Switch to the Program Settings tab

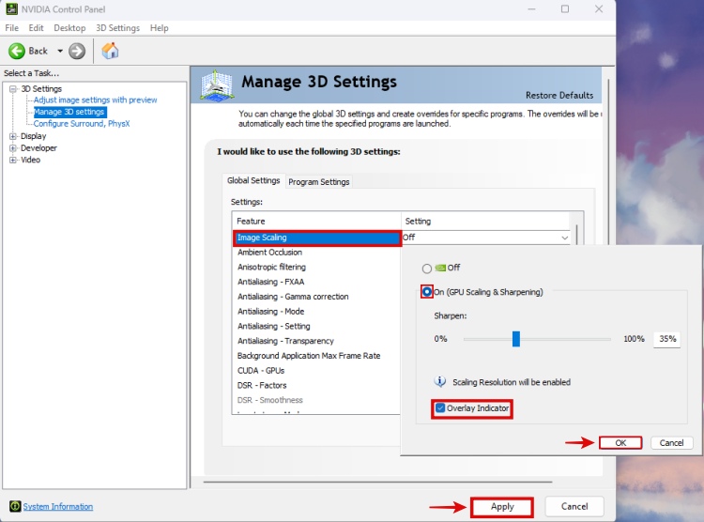[x=318, y=182]
